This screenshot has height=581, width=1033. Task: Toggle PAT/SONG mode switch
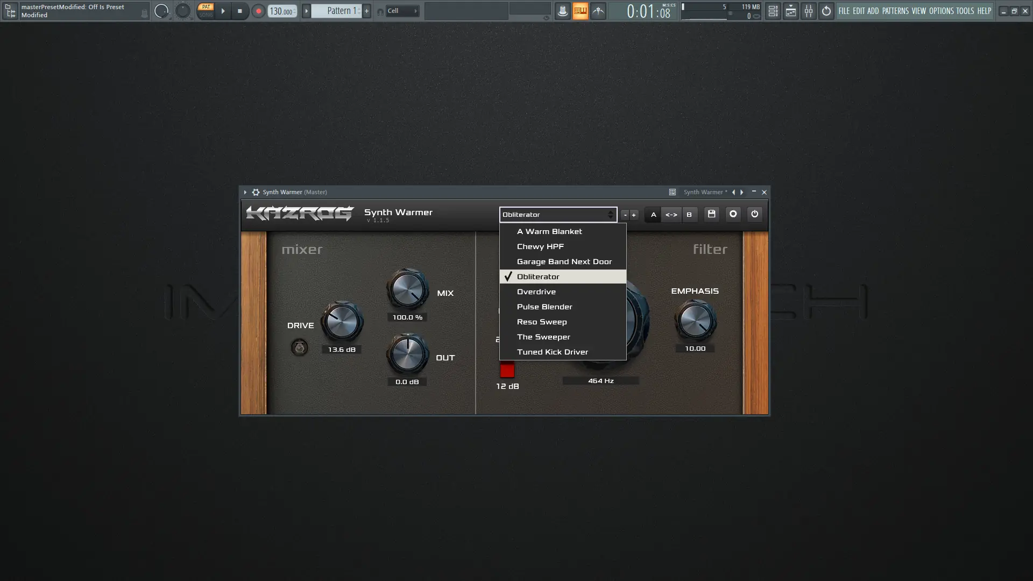pyautogui.click(x=206, y=11)
